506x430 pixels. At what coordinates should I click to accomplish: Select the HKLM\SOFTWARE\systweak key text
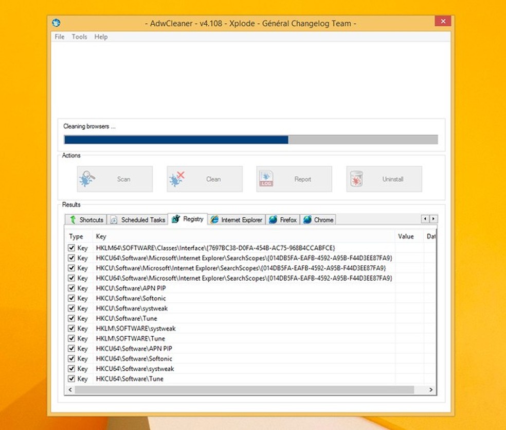pyautogui.click(x=136, y=329)
